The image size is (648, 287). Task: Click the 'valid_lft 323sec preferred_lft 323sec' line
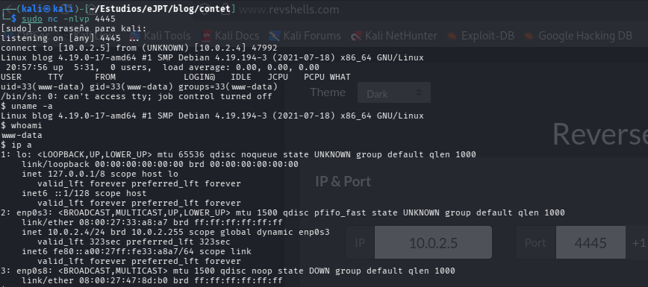[134, 242]
